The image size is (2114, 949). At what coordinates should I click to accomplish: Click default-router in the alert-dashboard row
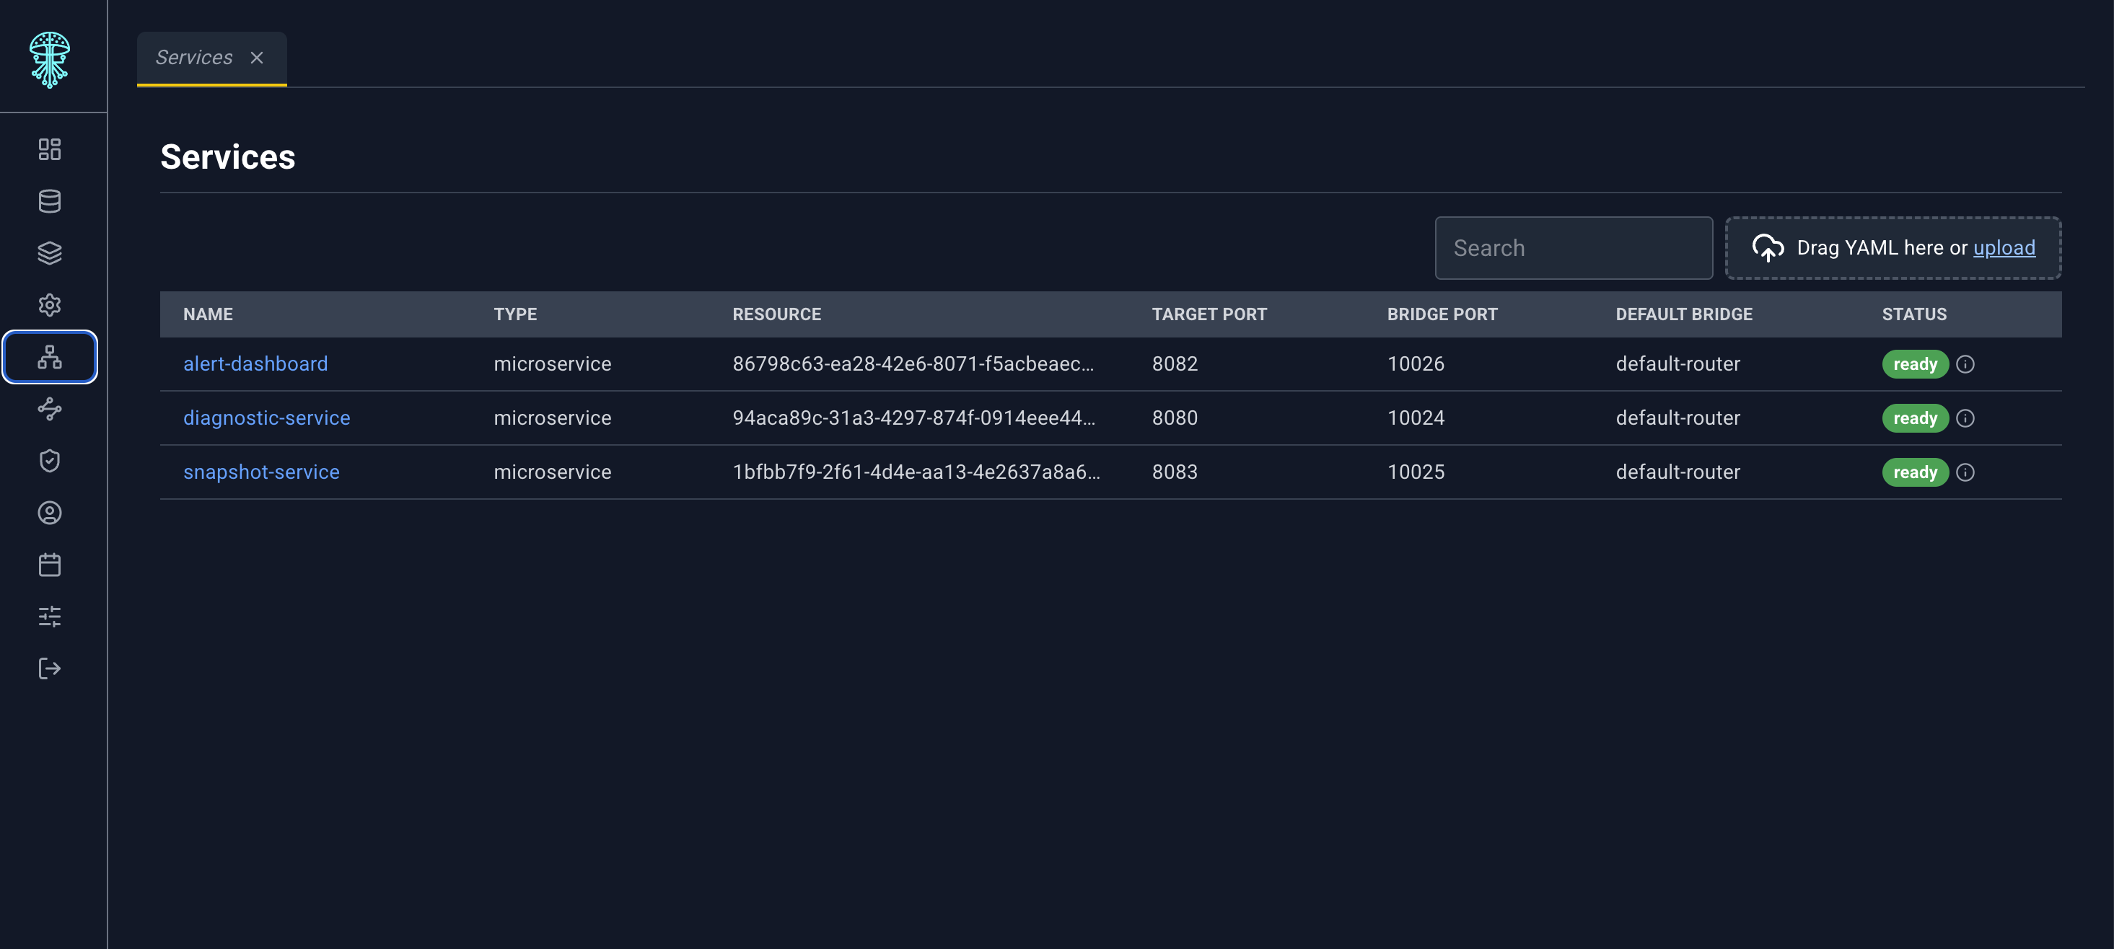[x=1677, y=363]
